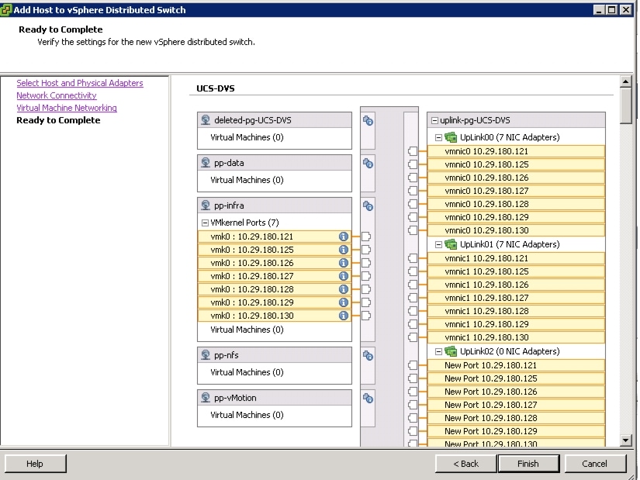This screenshot has width=640, height=480.
Task: Click info icon for vmk0 10.29.180.127
Action: pos(344,276)
